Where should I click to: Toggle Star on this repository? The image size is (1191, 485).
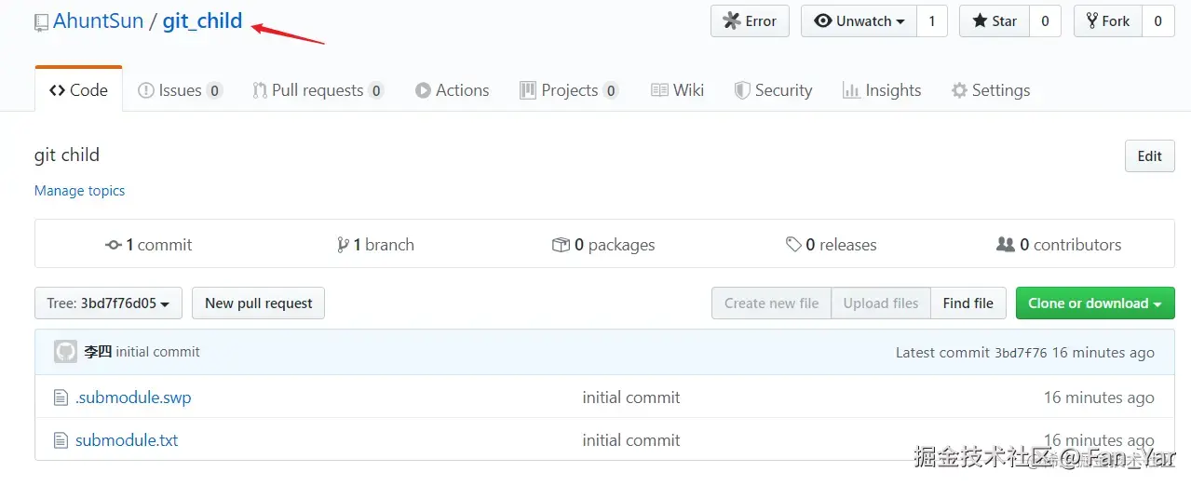[x=995, y=21]
